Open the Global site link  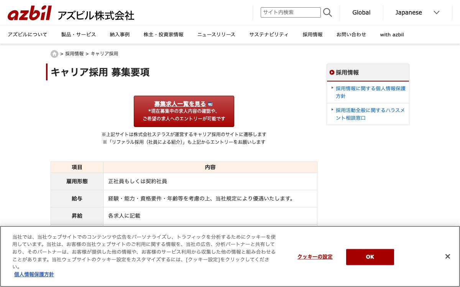click(361, 12)
